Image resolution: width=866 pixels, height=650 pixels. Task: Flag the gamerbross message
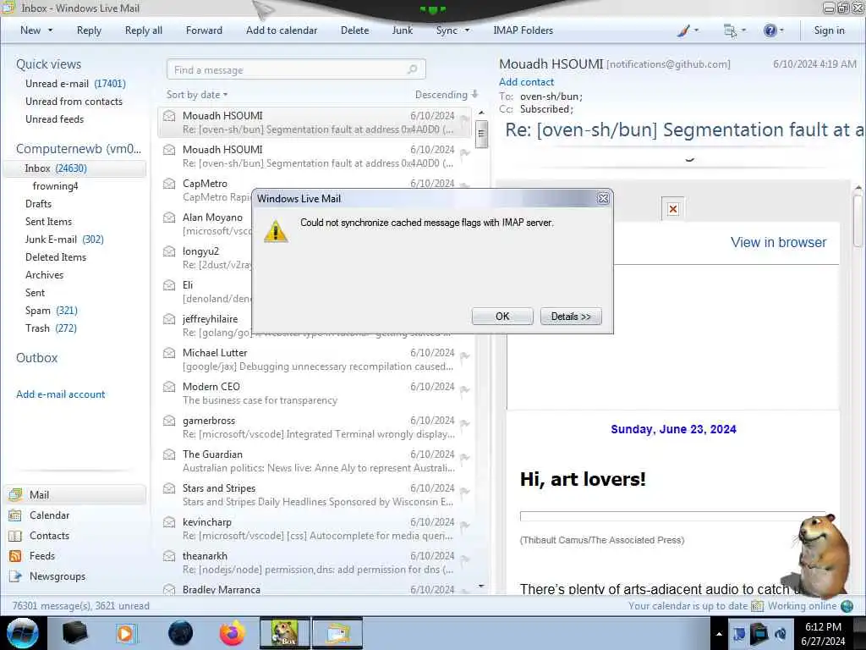tap(465, 424)
